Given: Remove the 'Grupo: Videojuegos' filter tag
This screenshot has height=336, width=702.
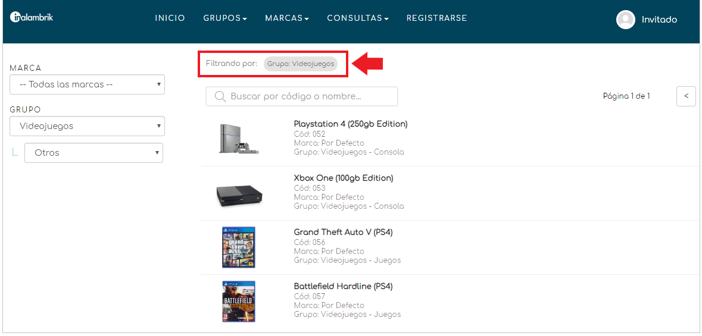Looking at the screenshot, I should pyautogui.click(x=301, y=64).
